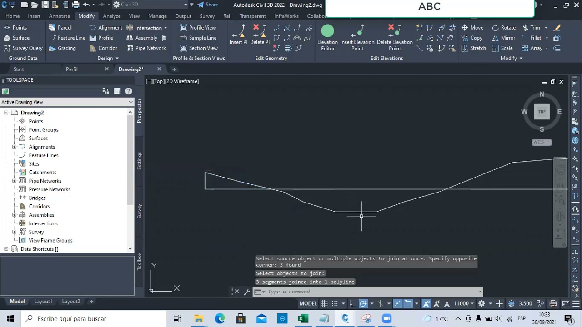Expand the Pipe Networks tree node
Image resolution: width=582 pixels, height=327 pixels.
point(14,181)
